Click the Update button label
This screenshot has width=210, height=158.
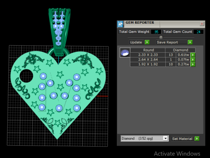[x=136, y=42]
